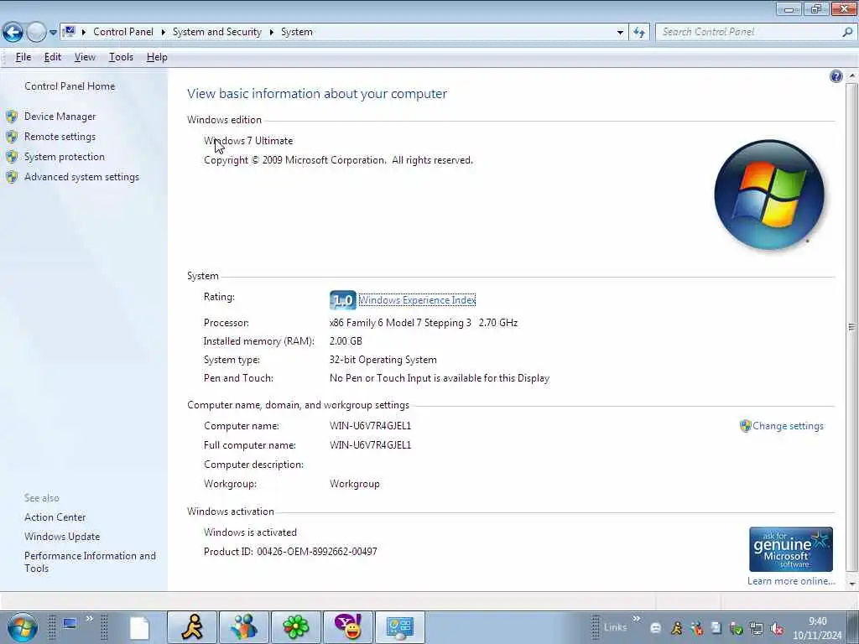Click the blank document icon on taskbar
Image resolution: width=859 pixels, height=644 pixels.
click(139, 627)
